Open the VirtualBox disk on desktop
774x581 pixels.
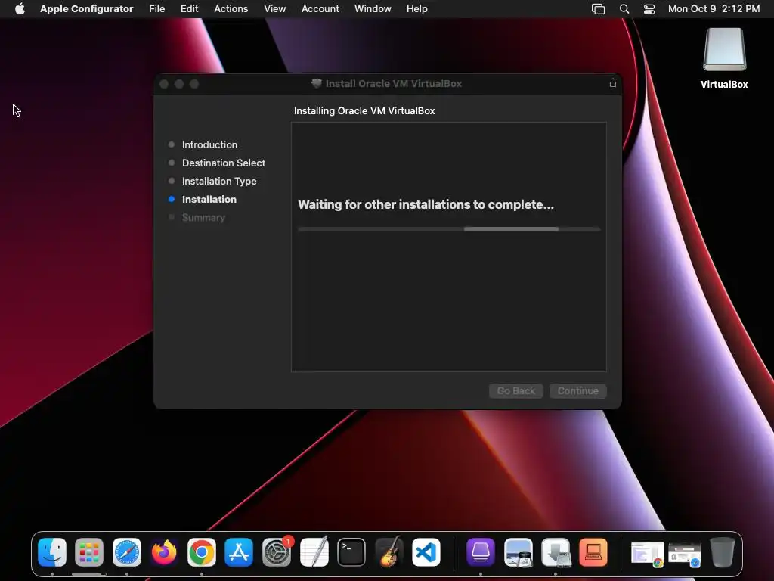724,58
